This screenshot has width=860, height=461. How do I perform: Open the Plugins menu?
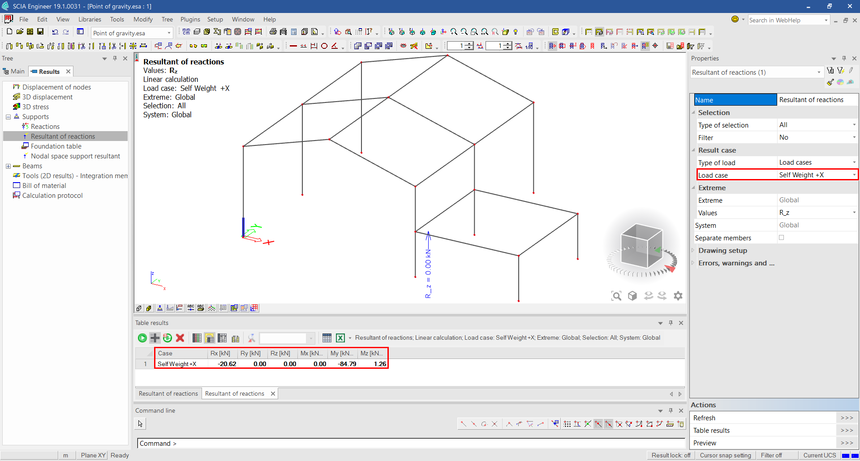(x=190, y=19)
